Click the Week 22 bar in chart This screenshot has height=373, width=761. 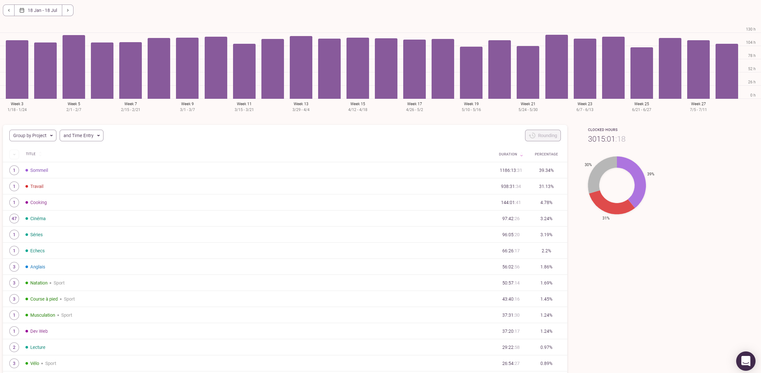[x=556, y=67]
